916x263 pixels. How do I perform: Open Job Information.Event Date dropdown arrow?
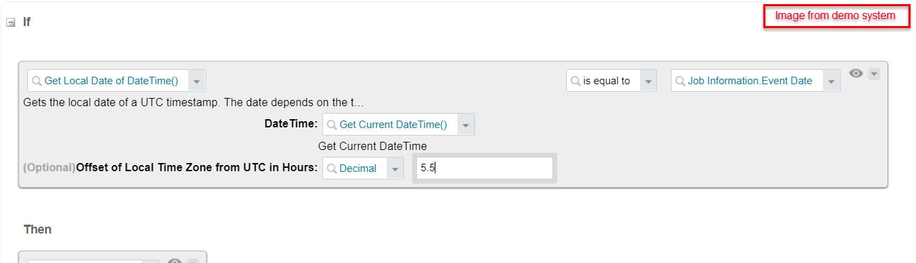832,81
